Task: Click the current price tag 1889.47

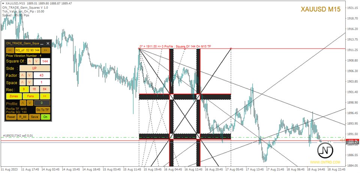Action: tap(352, 143)
